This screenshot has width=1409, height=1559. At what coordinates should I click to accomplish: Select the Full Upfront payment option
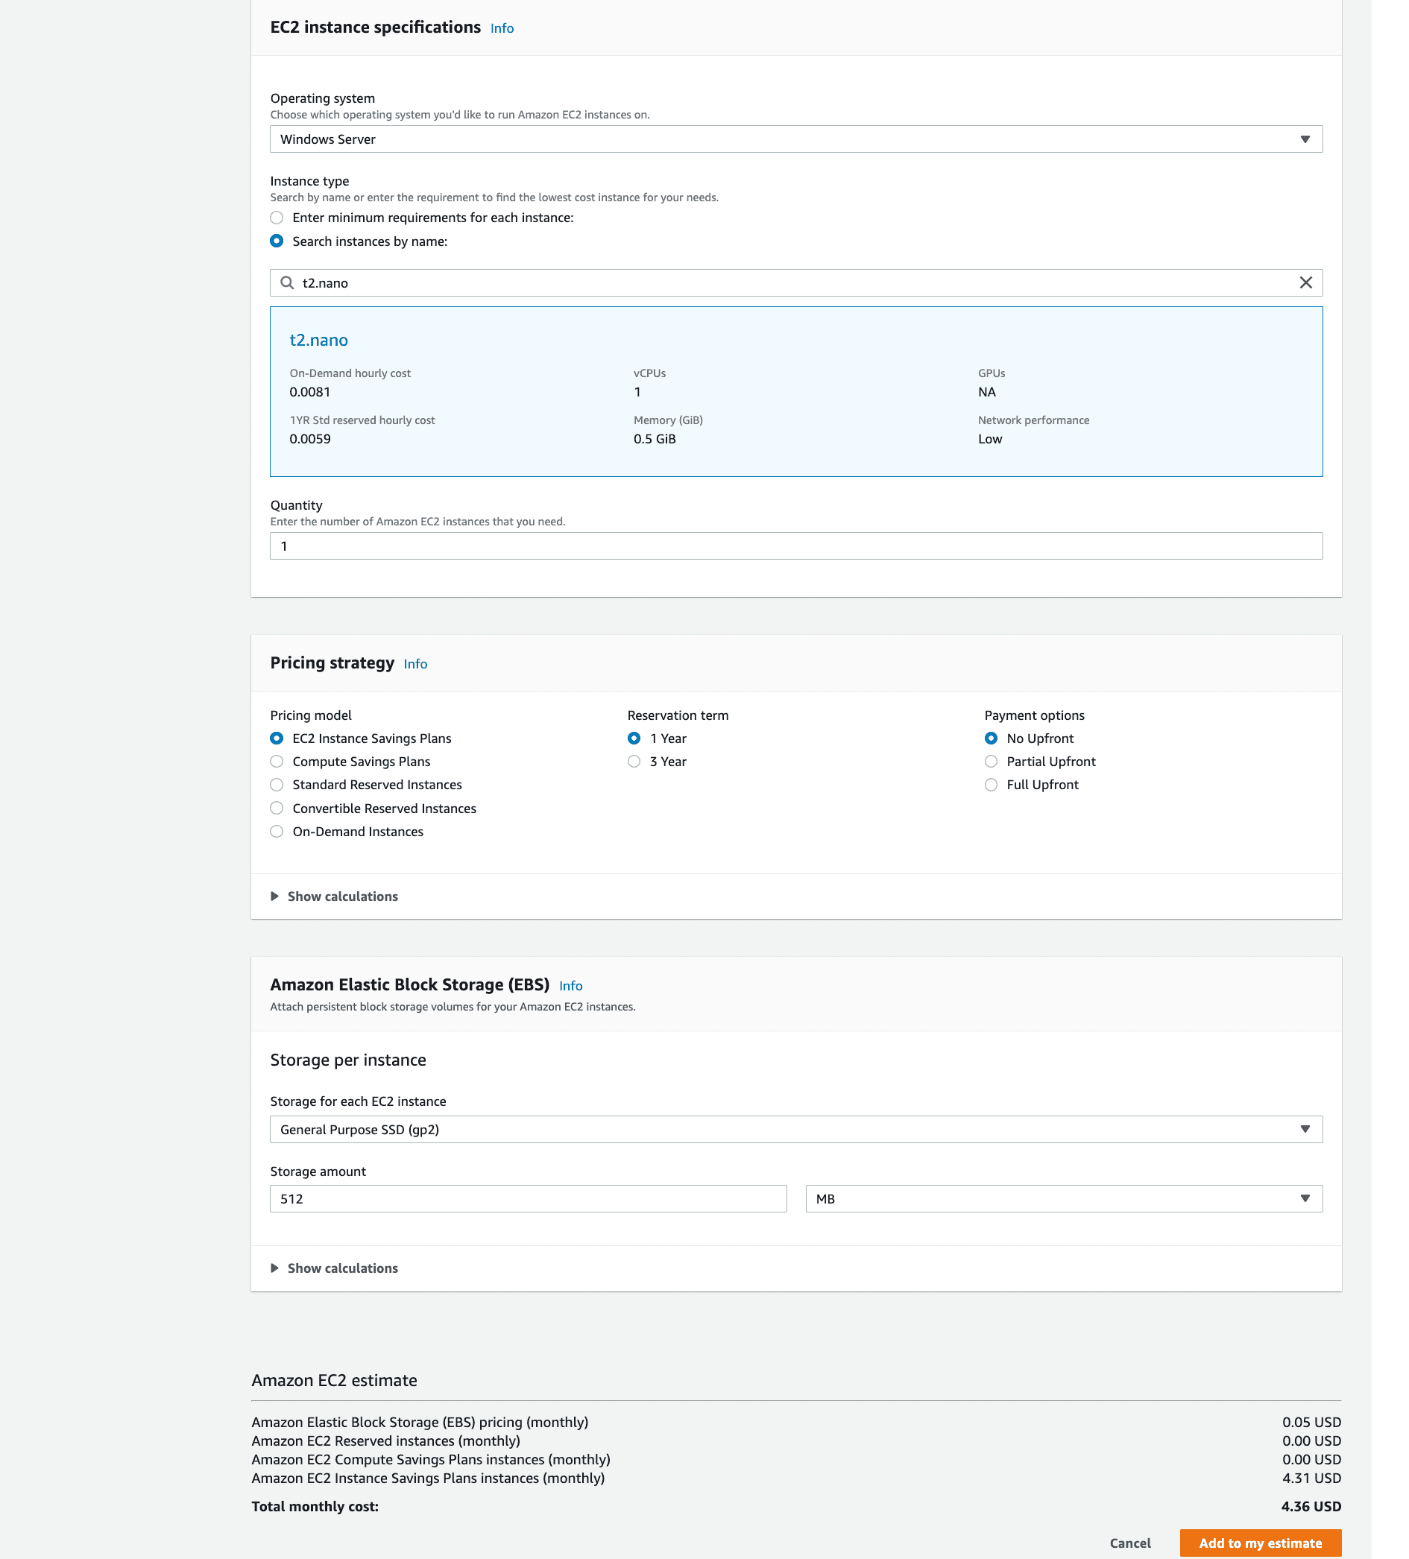coord(992,785)
